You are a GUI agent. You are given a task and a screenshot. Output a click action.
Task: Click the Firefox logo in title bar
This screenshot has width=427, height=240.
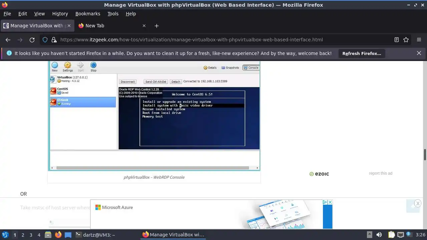4,5
